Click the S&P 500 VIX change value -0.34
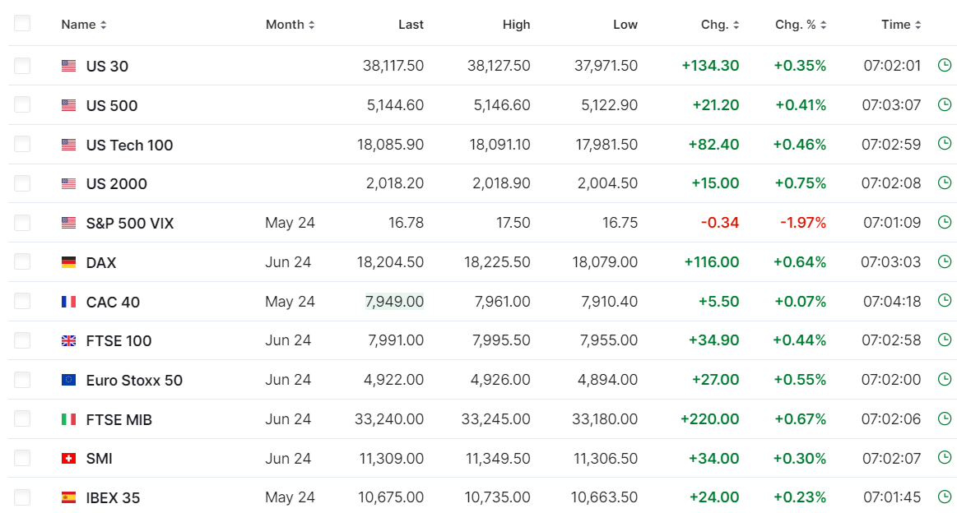Screen dimensions: 957x513 point(719,223)
